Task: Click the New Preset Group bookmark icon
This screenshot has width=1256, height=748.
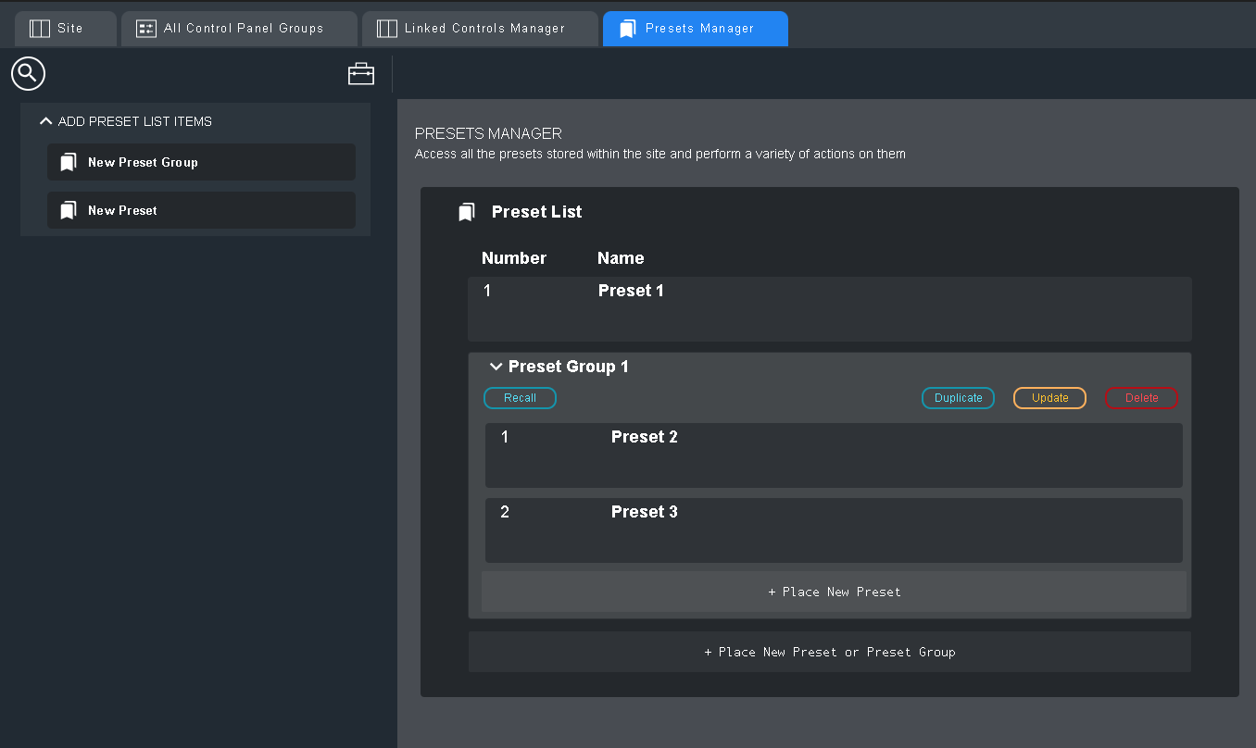Action: point(68,163)
